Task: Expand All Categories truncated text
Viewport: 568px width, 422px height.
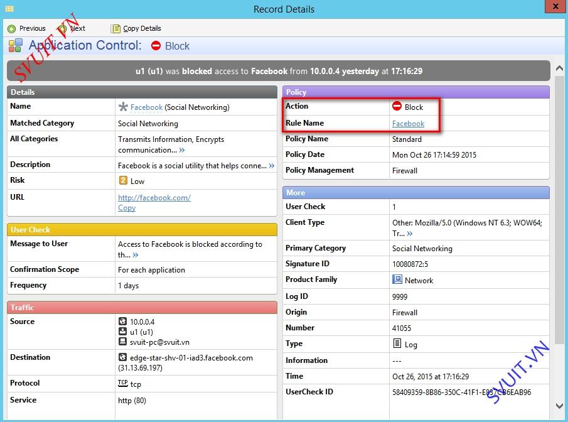Action: (182, 150)
